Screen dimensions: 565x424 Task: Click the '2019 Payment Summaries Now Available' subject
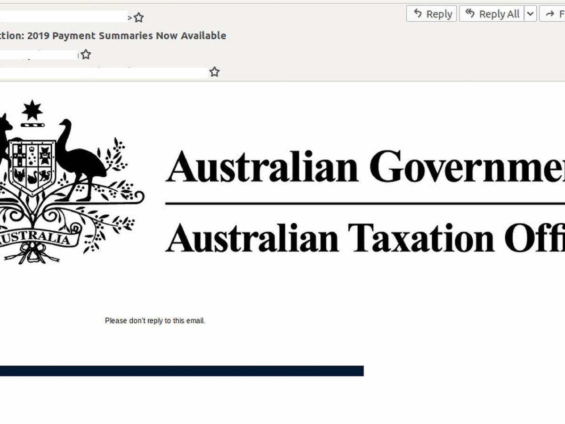tap(113, 36)
